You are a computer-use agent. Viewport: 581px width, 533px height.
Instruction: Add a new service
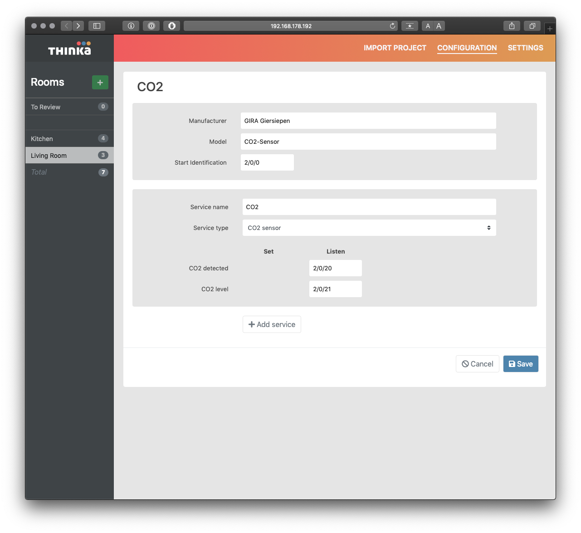pos(272,324)
